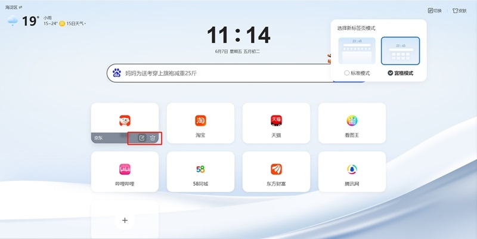The width and height of the screenshot is (477, 239).
Task: Choose the grid mode preview thumbnail
Action: point(400,51)
